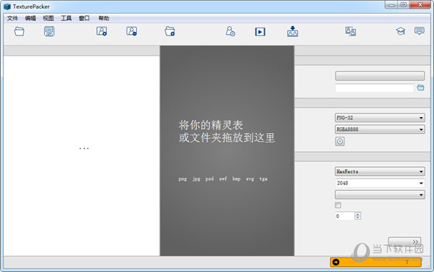Click the 'swf' format label
The height and width of the screenshot is (272, 434).
pos(223,179)
